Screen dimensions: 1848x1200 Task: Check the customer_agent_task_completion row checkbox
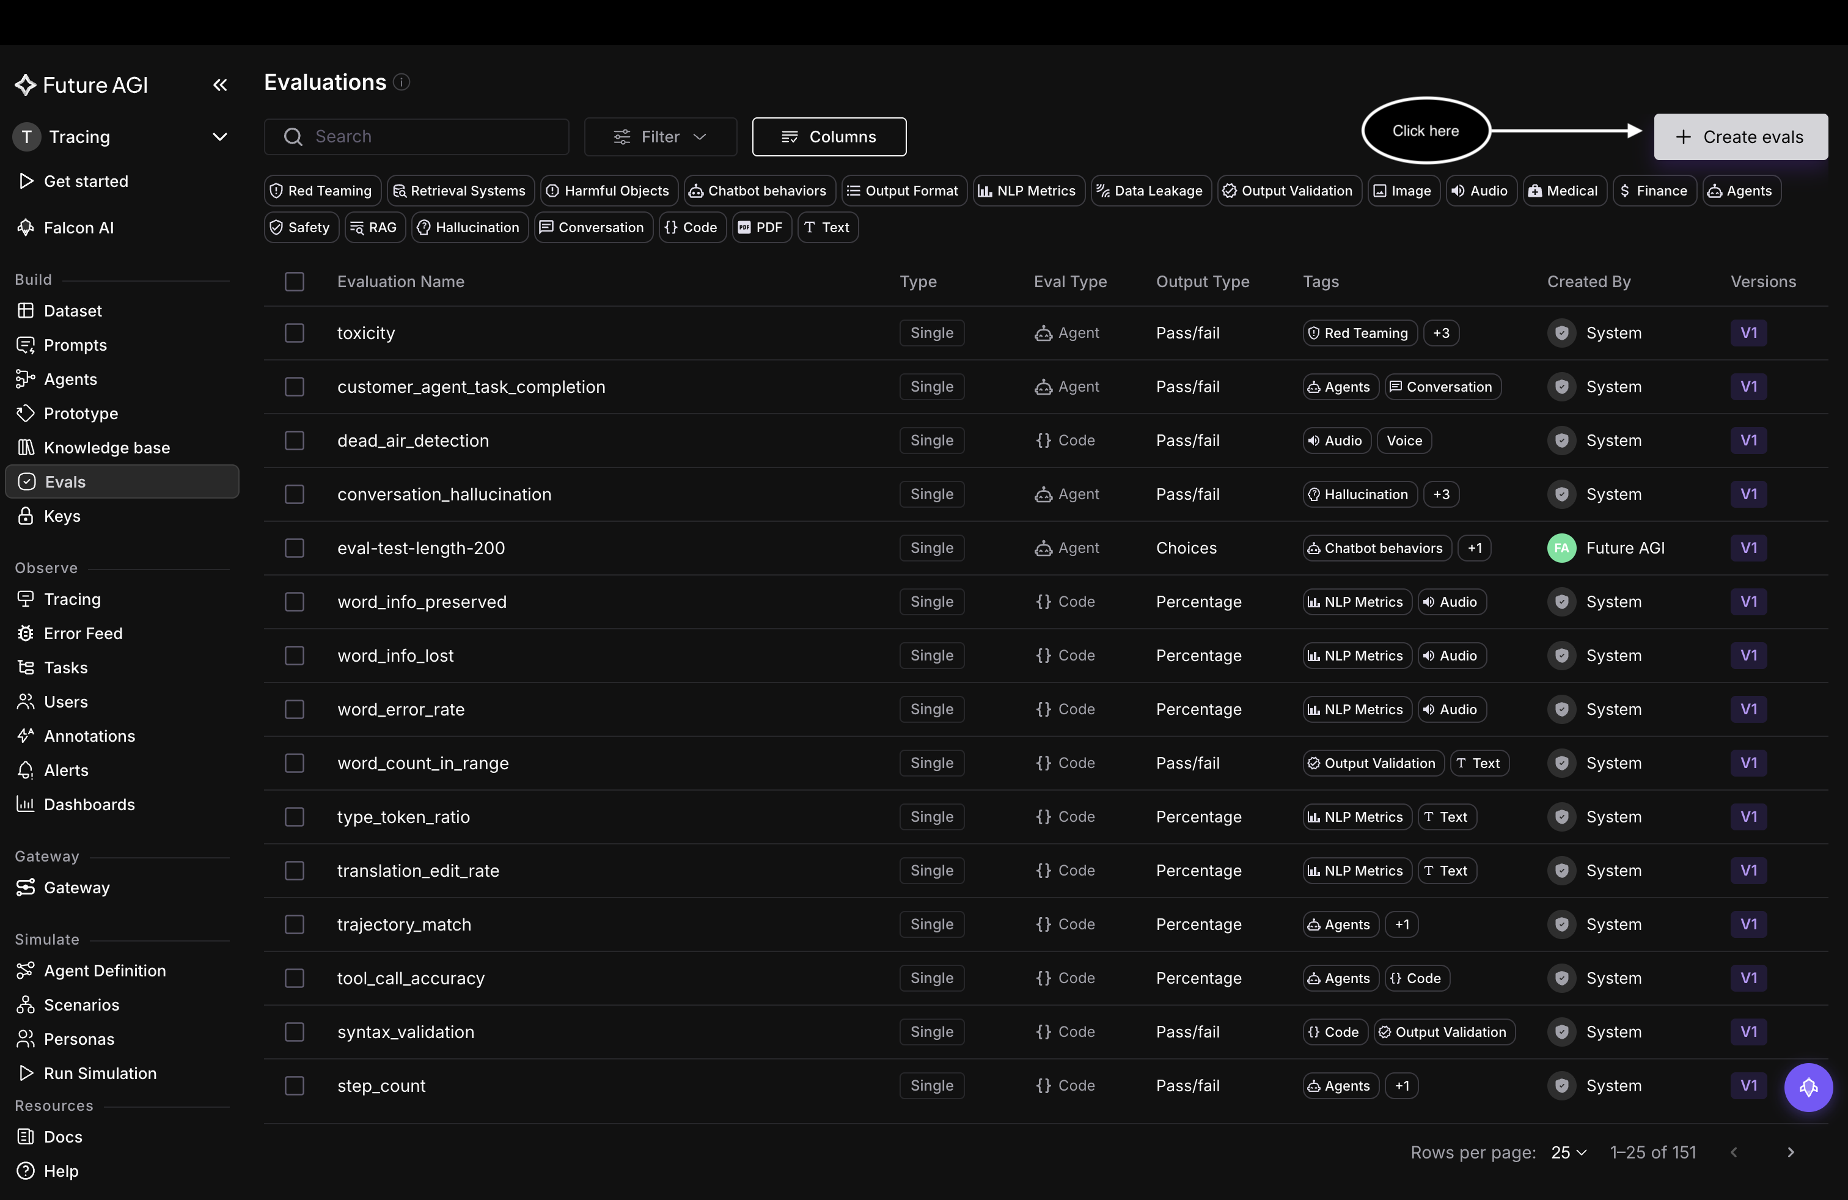click(x=295, y=387)
